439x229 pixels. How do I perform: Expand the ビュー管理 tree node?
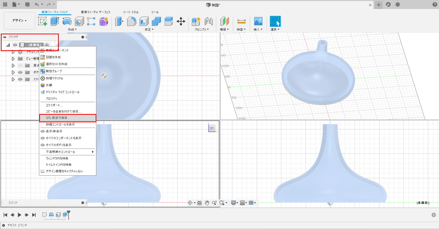coord(13,59)
